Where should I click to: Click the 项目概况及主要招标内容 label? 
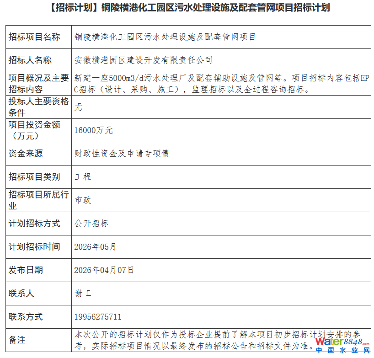[39, 84]
